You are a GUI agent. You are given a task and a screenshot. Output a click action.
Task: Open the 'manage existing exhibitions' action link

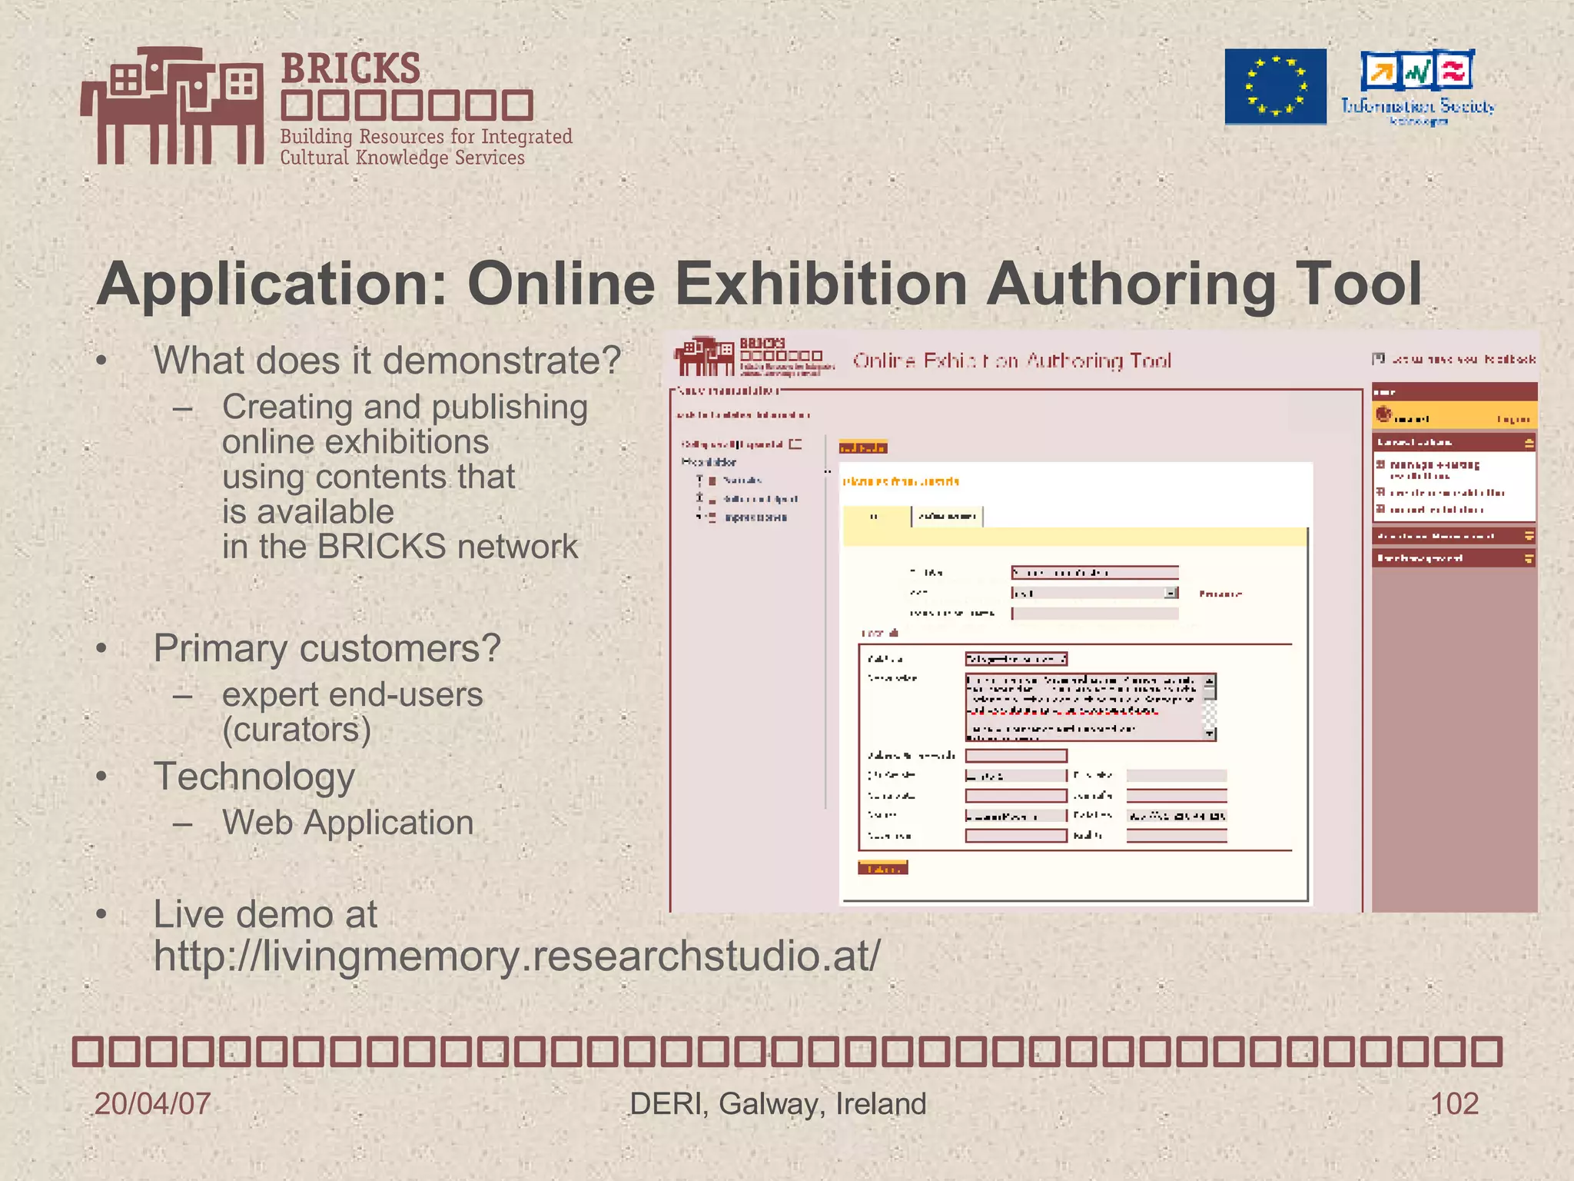[x=1434, y=470]
